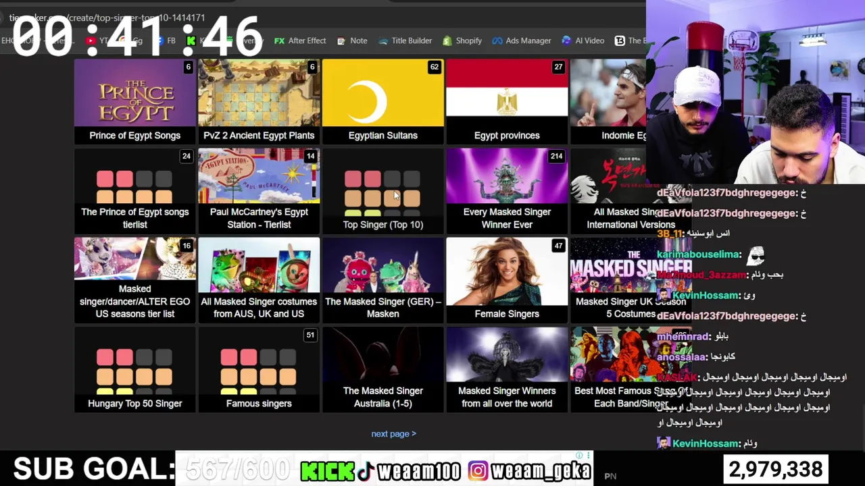Open All Masked Singer costumes AUS UK US
Image resolution: width=865 pixels, height=486 pixels.
[259, 279]
